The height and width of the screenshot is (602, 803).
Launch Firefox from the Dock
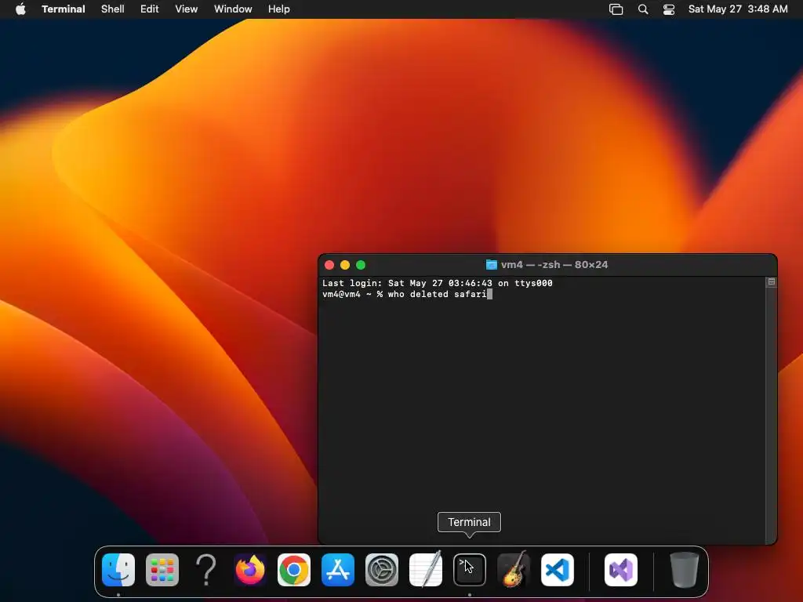pos(250,570)
